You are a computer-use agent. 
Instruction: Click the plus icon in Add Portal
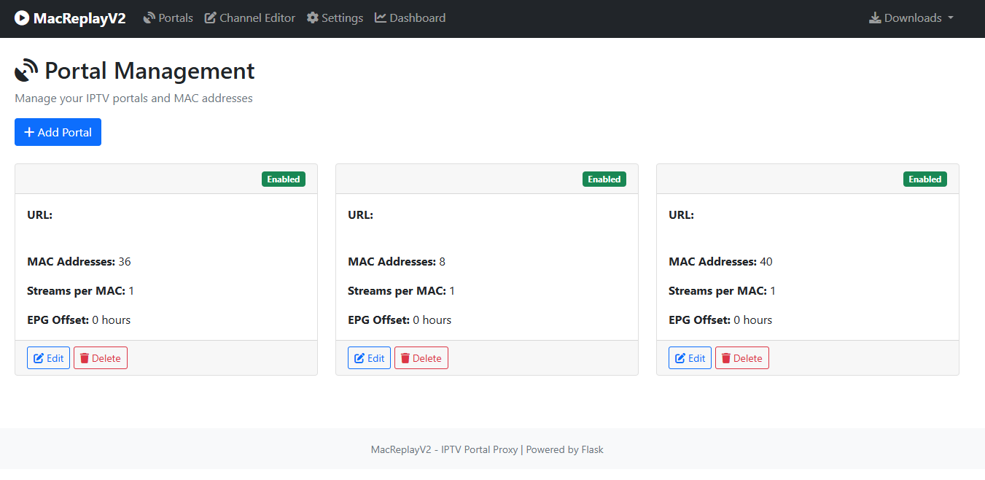[x=29, y=132]
